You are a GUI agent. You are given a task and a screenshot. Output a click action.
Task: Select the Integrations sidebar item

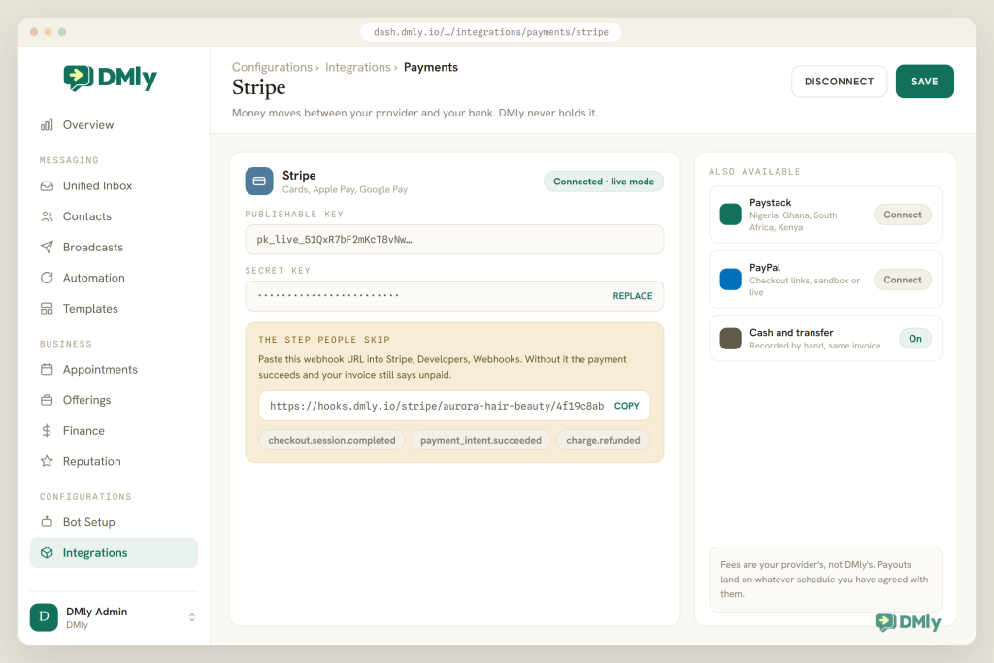115,552
